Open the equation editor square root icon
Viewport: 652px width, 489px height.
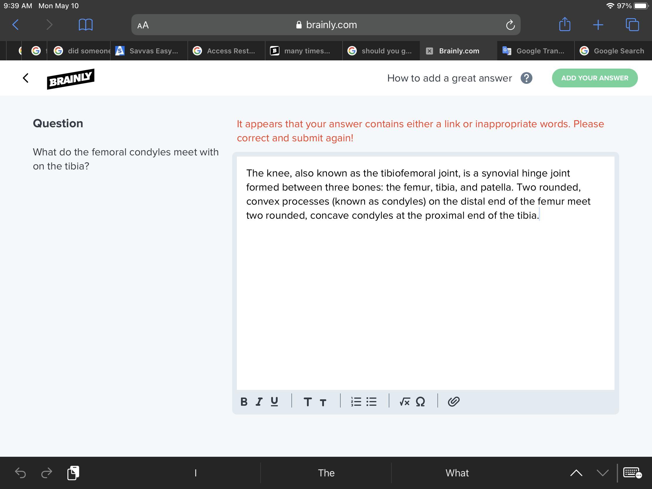(404, 402)
